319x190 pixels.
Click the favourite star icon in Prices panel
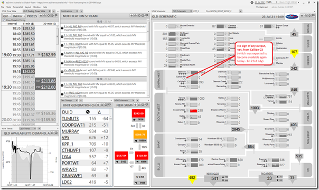pos(41,16)
